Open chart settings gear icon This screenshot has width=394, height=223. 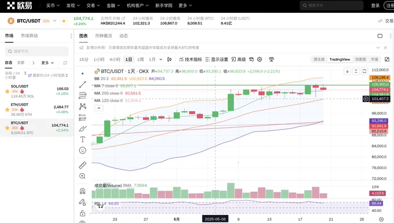point(260,59)
